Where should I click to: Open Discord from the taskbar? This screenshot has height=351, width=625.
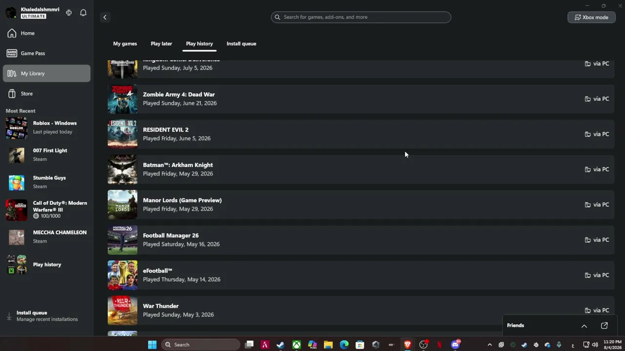click(x=456, y=345)
